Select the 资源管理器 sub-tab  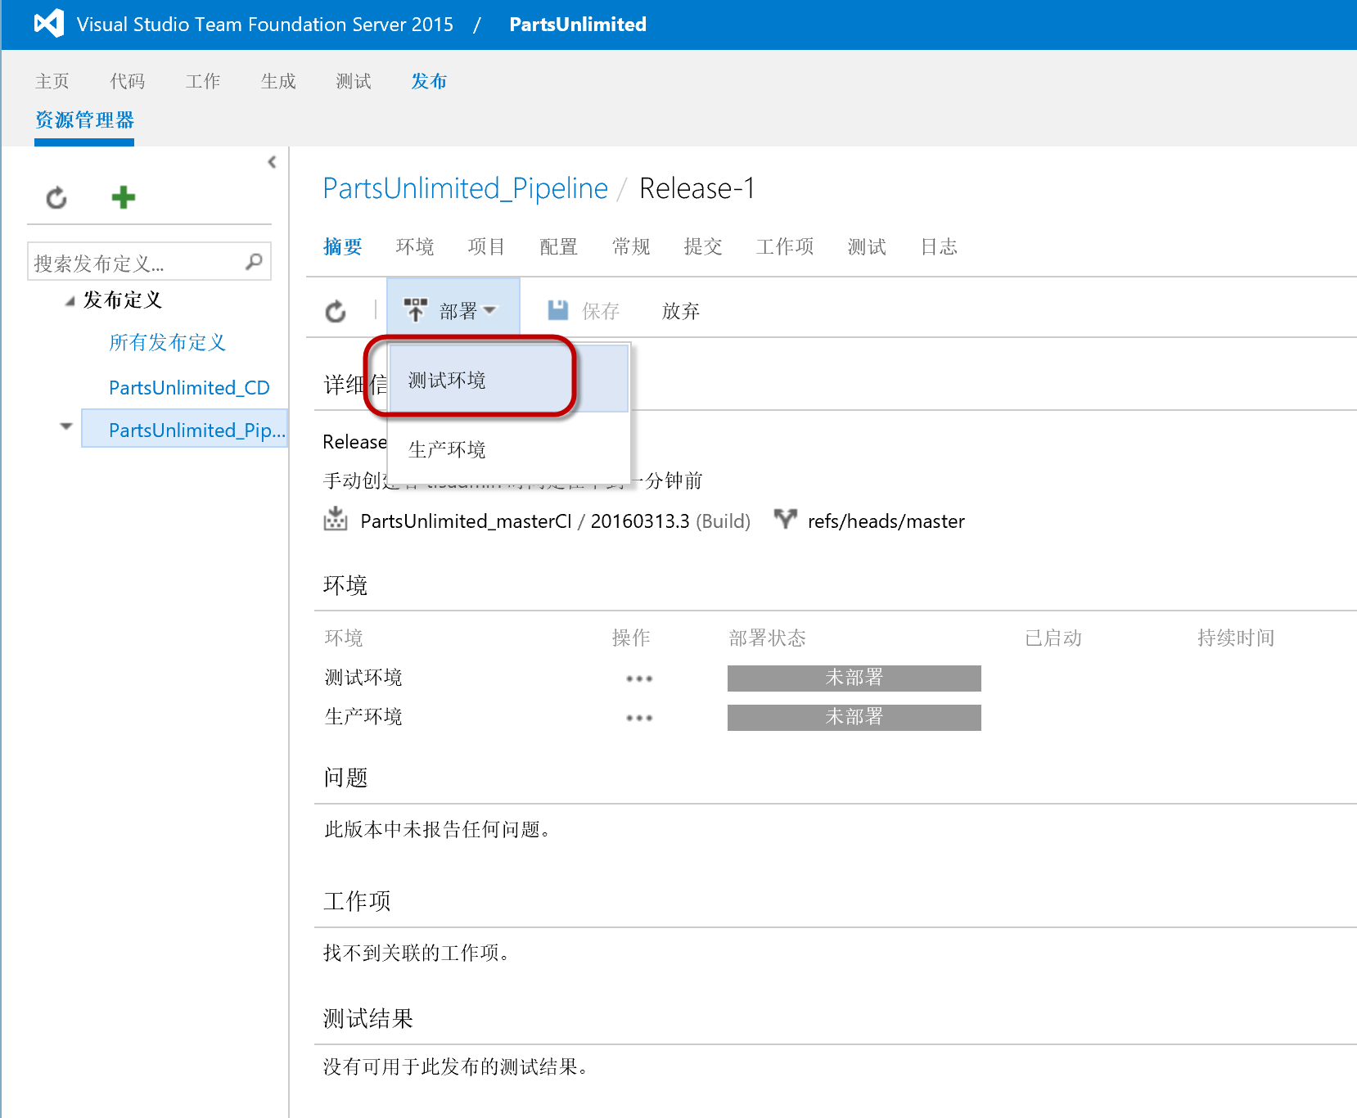[84, 120]
